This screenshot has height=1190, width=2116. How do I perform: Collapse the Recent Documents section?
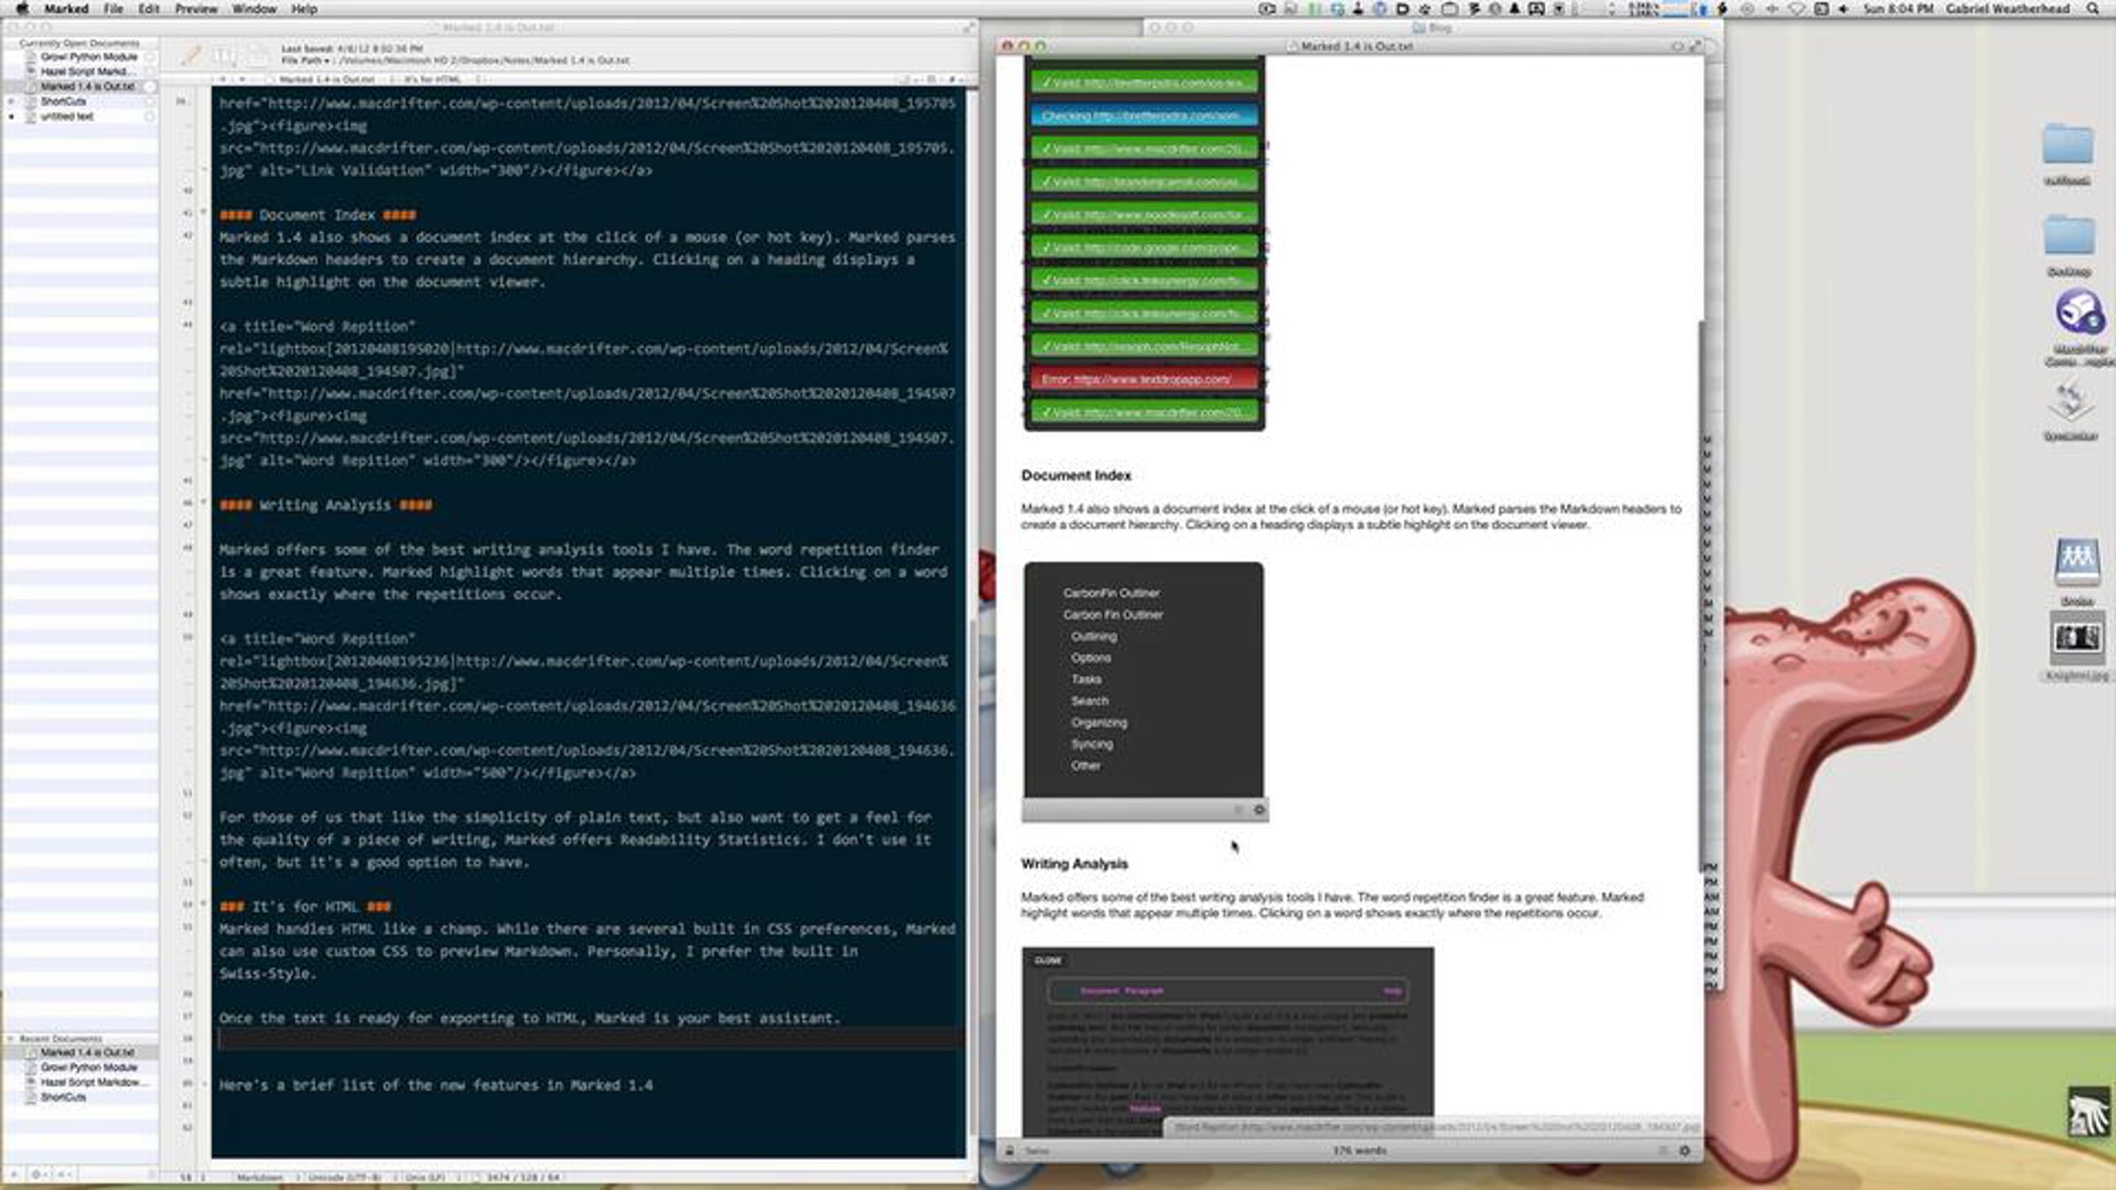[x=11, y=1039]
